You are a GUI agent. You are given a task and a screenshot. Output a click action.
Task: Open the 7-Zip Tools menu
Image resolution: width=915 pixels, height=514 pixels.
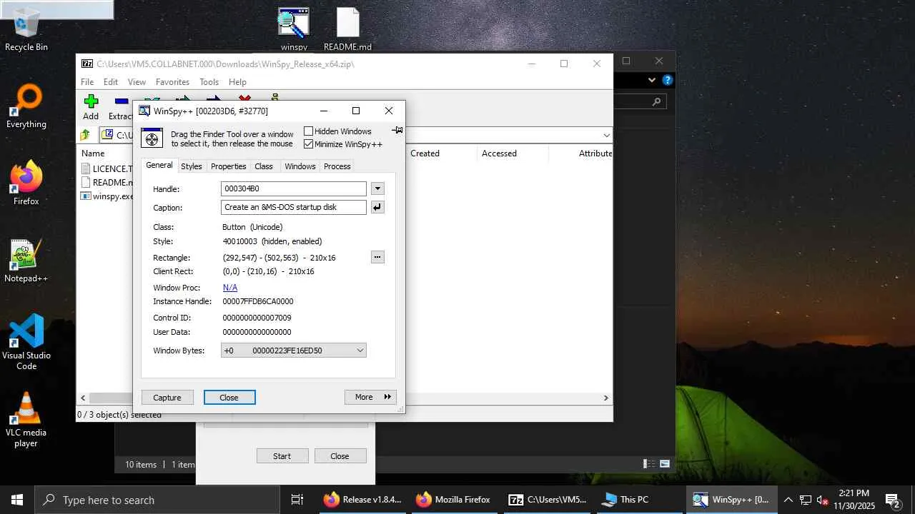(209, 82)
